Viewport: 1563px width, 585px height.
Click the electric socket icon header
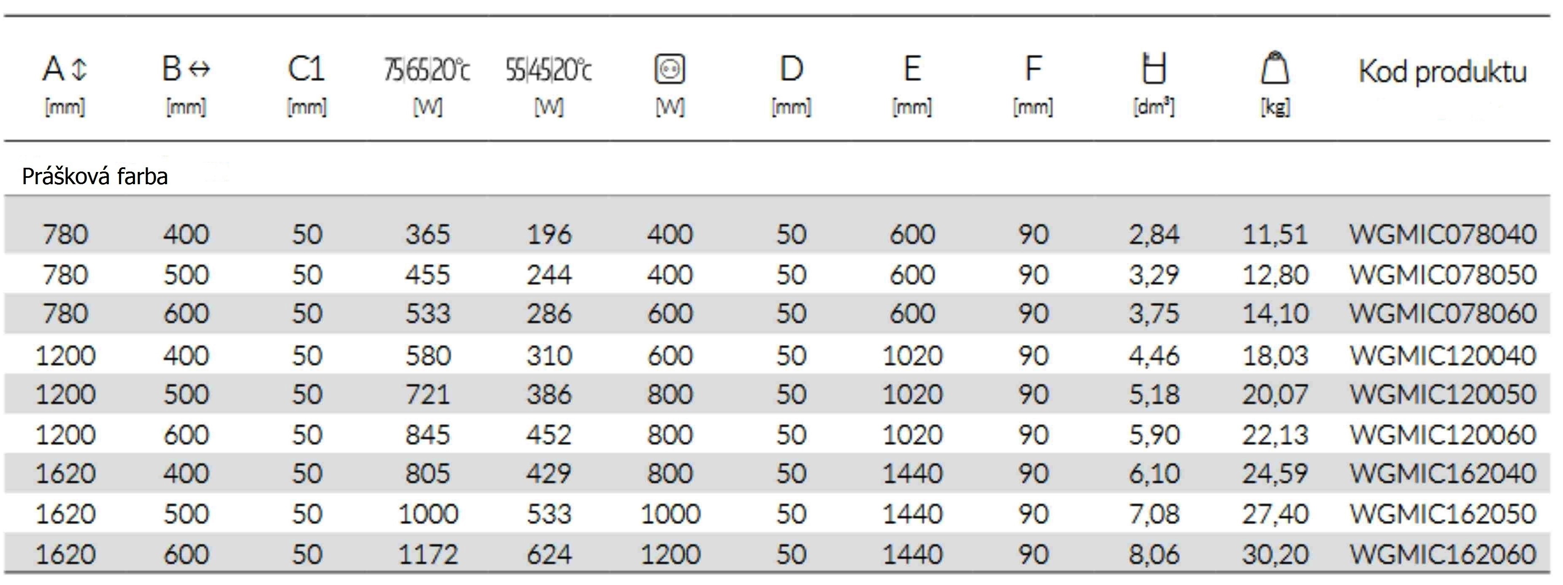tap(670, 69)
